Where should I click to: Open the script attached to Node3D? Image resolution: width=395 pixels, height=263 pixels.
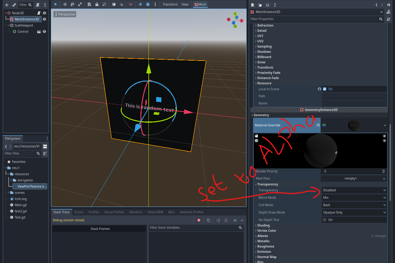(39, 13)
